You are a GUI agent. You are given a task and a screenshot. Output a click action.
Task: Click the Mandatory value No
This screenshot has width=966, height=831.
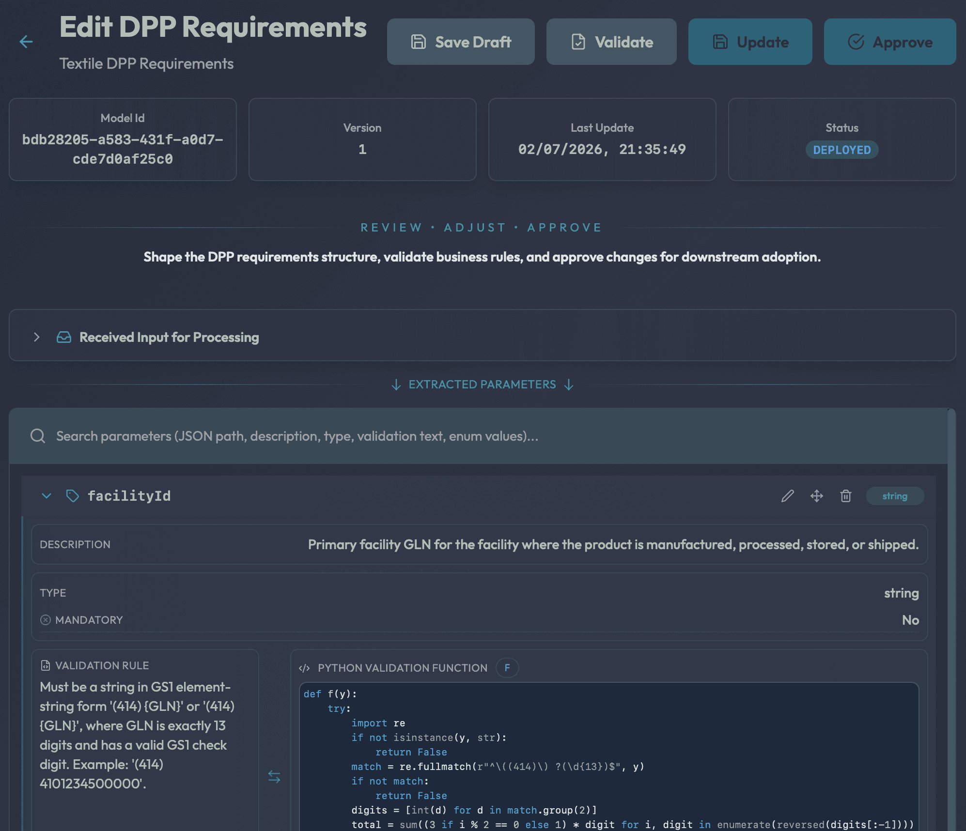click(x=910, y=620)
